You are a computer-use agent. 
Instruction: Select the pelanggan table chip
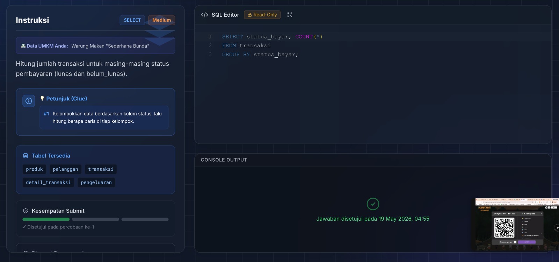tap(65, 169)
